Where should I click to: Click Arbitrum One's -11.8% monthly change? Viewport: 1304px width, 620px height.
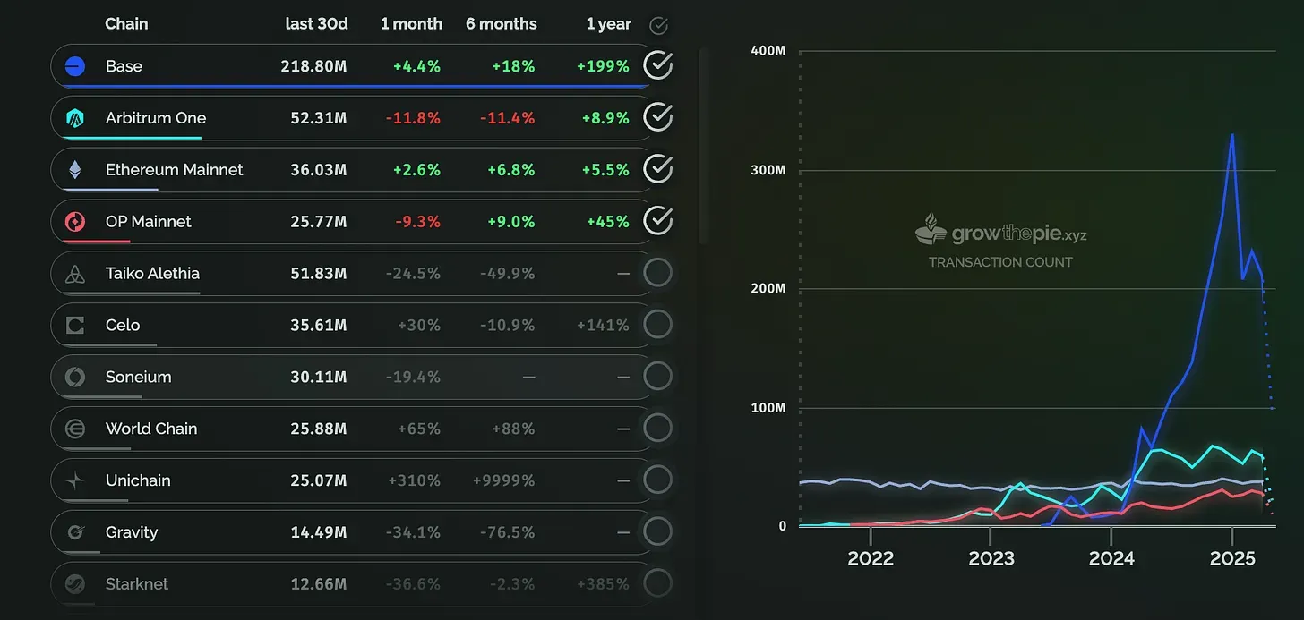(413, 118)
